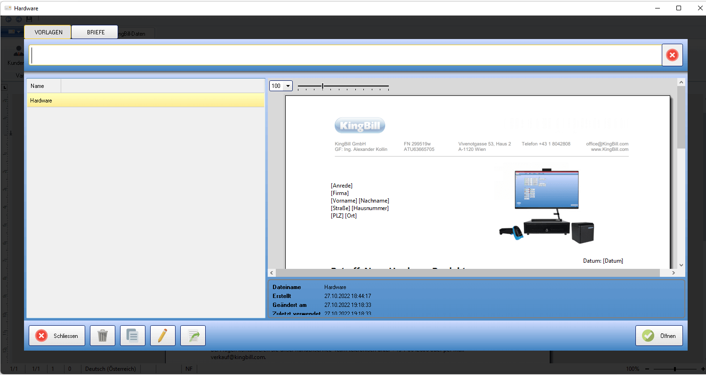Viewport: 706px width, 376px height.
Task: Click the Kunden person icon in background
Action: point(19,51)
